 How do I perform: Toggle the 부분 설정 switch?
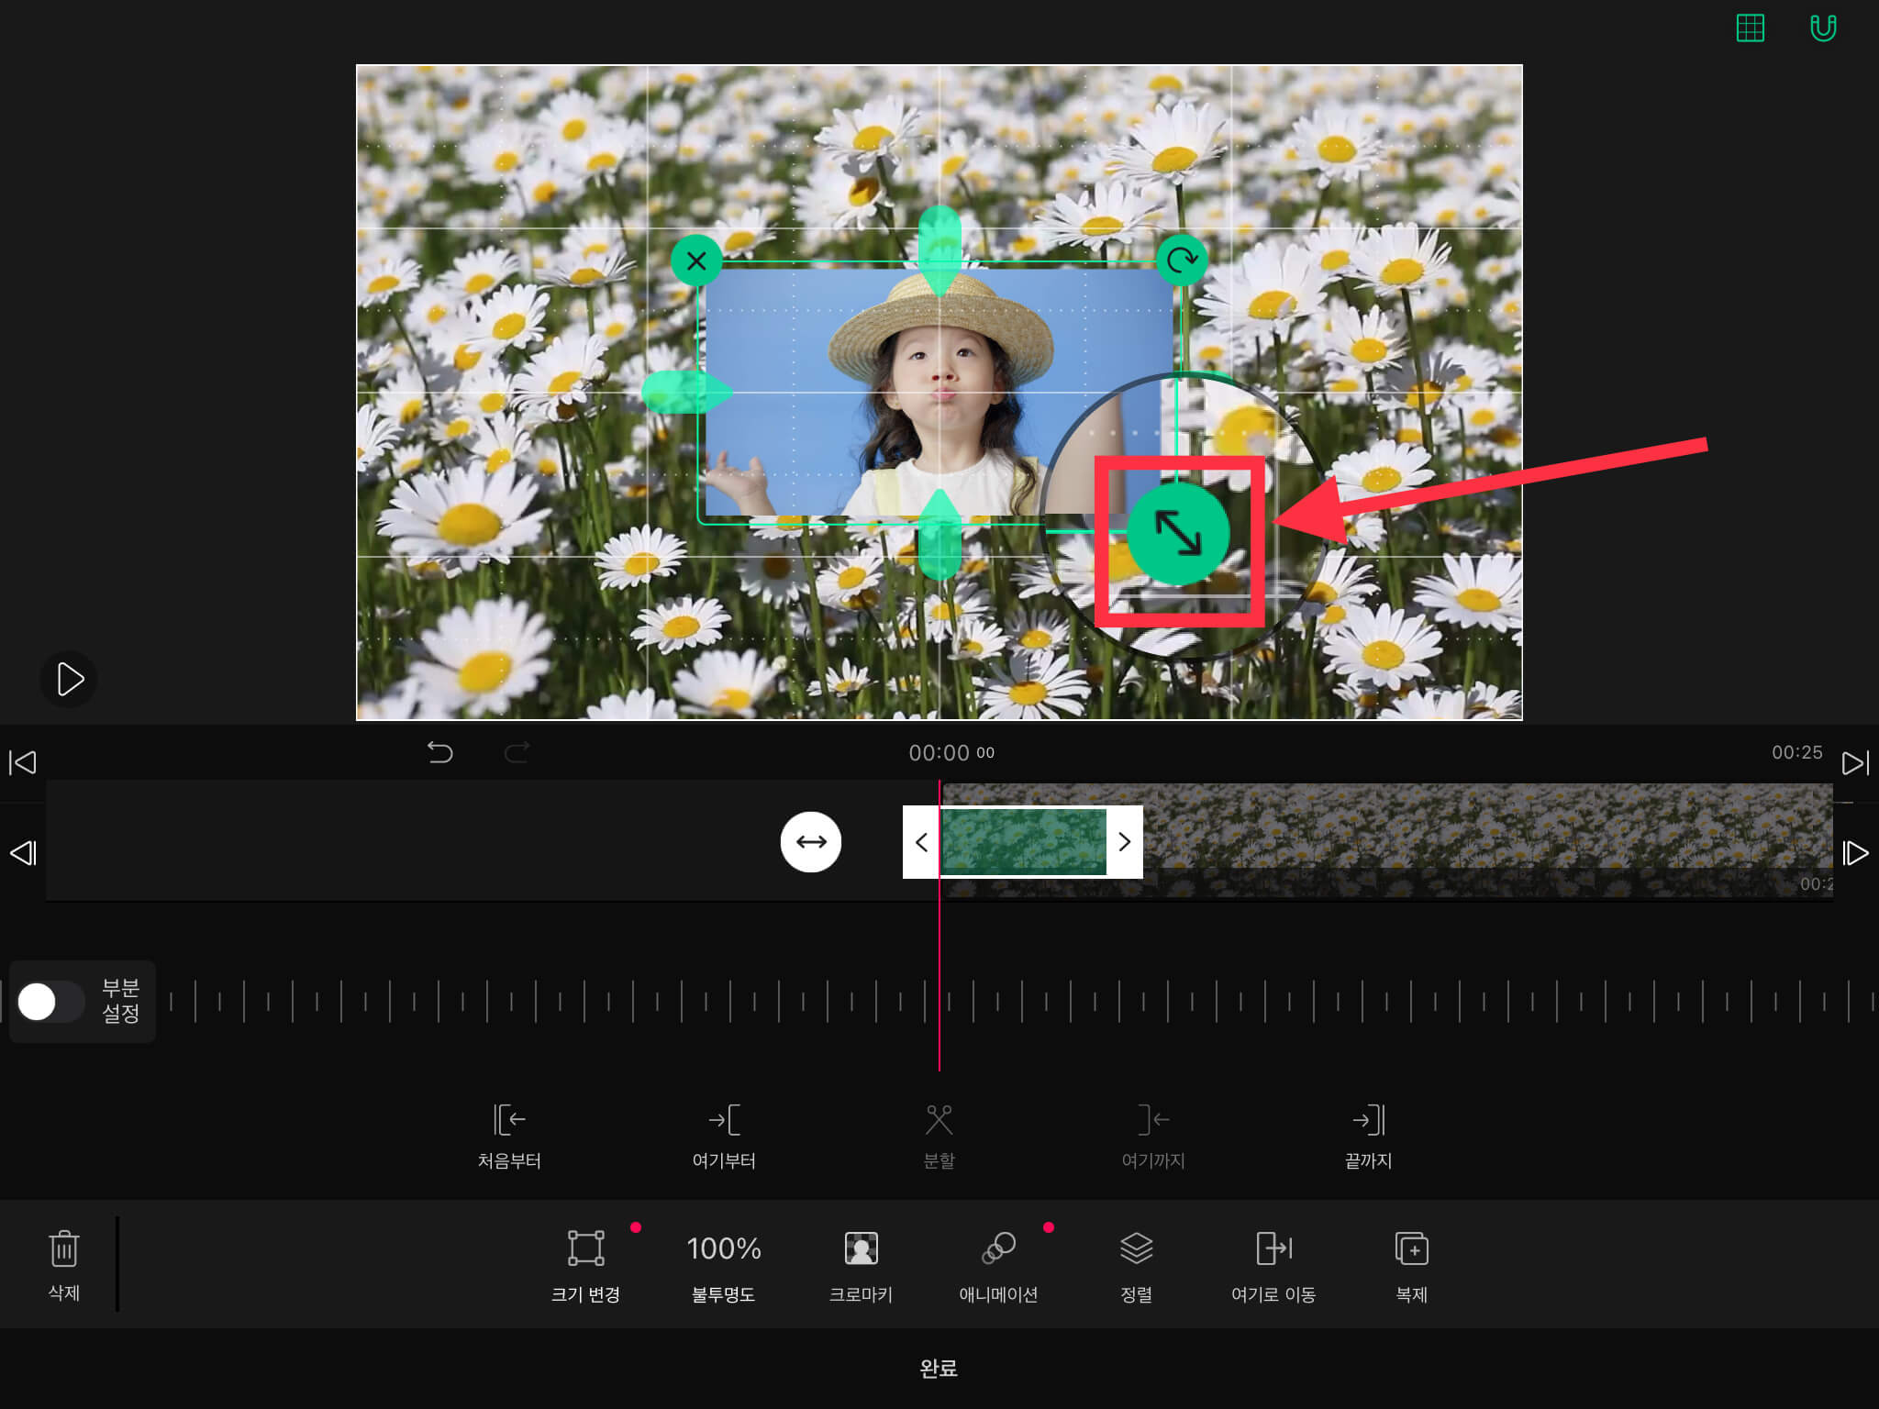(x=50, y=1001)
